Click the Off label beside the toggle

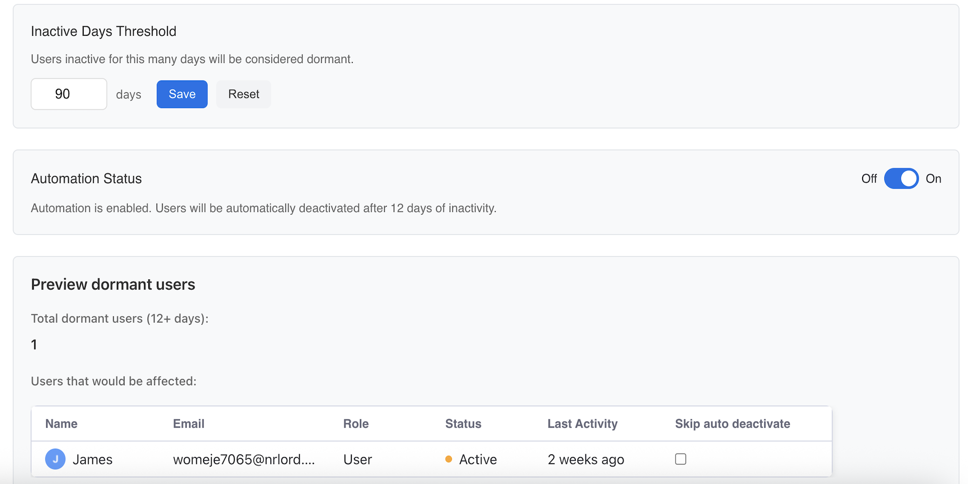(x=869, y=179)
